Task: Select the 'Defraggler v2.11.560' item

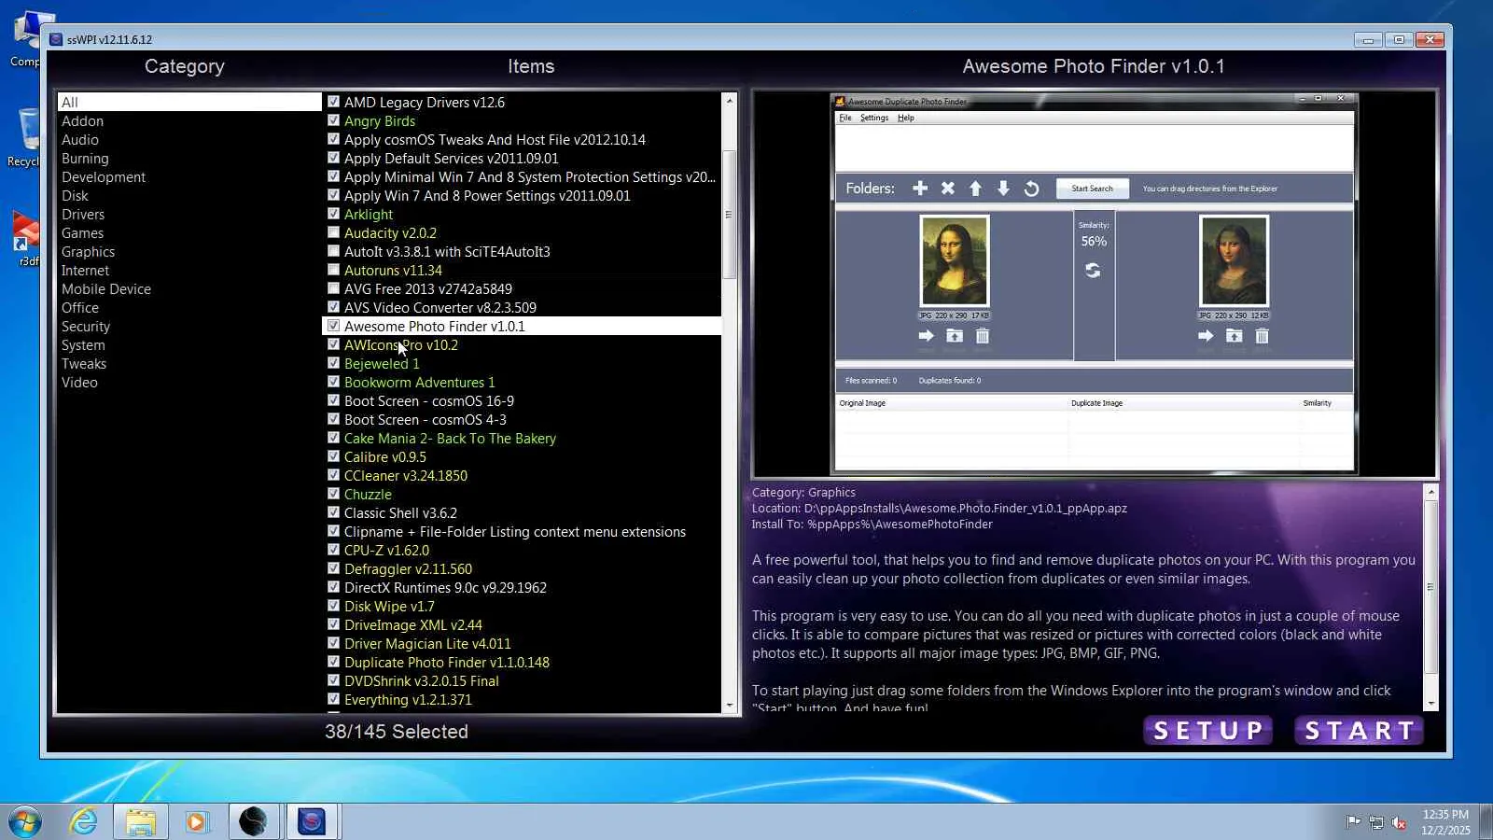Action: pos(408,568)
